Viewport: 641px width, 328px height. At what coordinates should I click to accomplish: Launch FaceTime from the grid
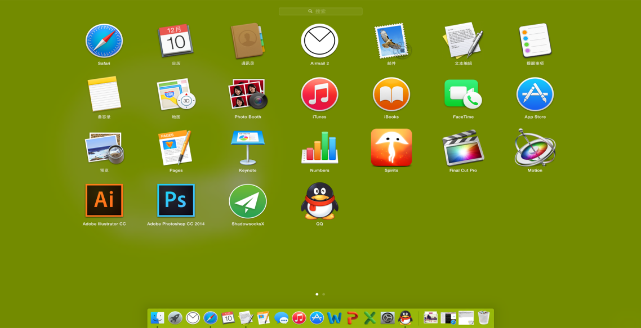coord(463,94)
